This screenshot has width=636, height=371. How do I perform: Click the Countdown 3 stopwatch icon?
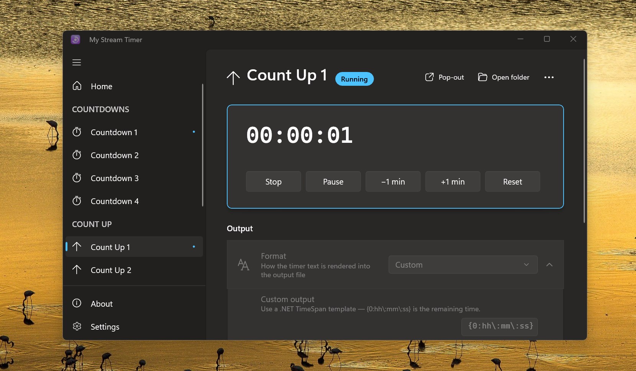(77, 178)
